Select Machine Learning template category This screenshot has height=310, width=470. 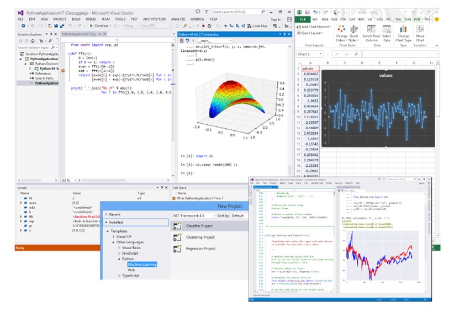[142, 265]
